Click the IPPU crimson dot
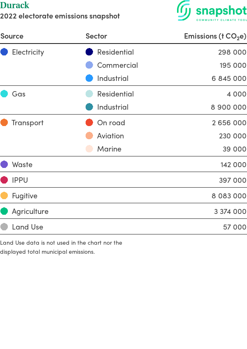Viewport: 247px width, 349px height. pyautogui.click(x=4, y=180)
